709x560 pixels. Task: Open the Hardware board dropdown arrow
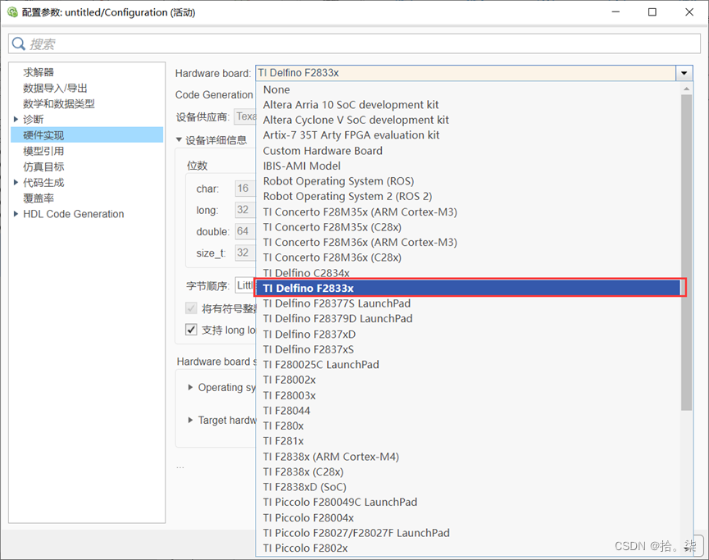pos(684,73)
